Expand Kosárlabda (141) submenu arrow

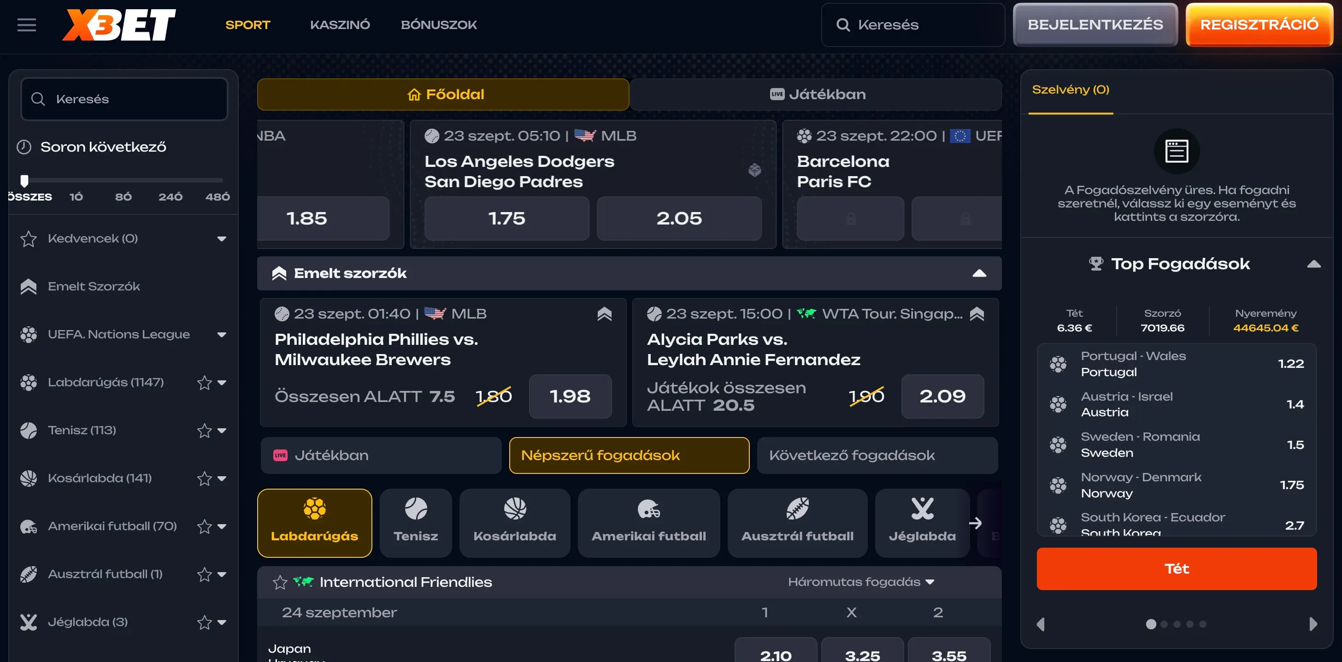point(222,479)
